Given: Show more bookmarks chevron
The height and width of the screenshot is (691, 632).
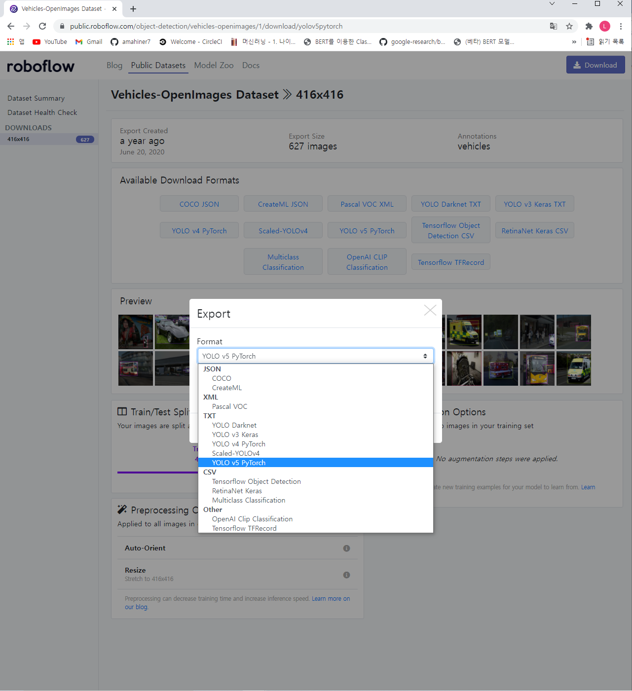Looking at the screenshot, I should 574,42.
